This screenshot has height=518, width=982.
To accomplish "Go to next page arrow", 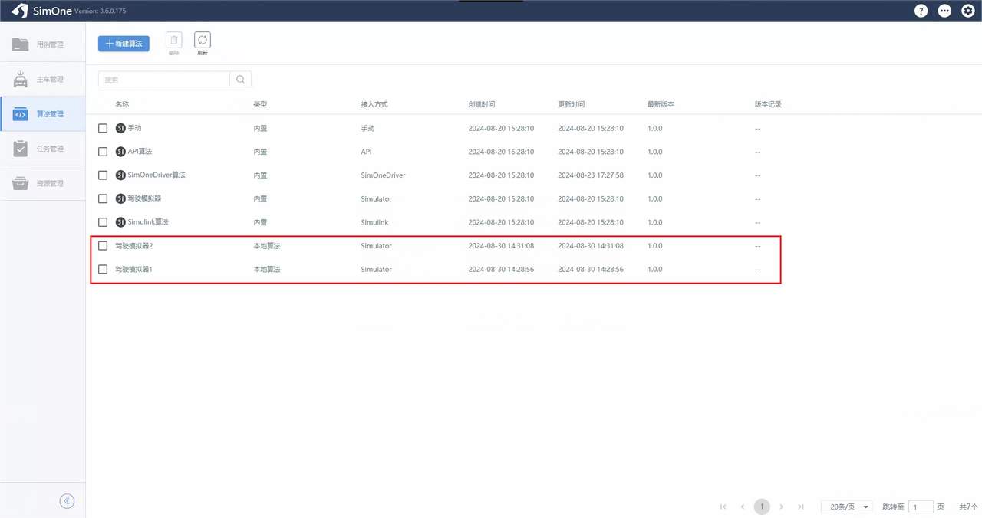I will pos(781,507).
